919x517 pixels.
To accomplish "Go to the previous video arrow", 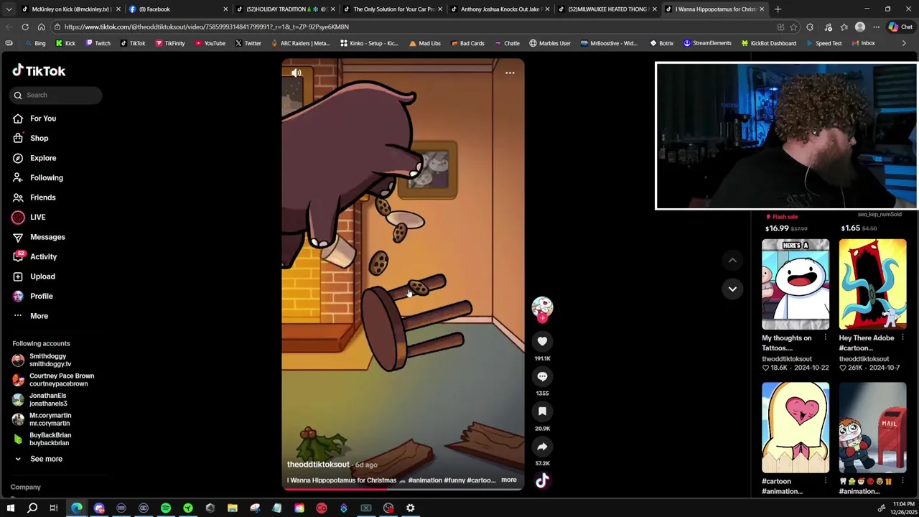I will point(732,260).
